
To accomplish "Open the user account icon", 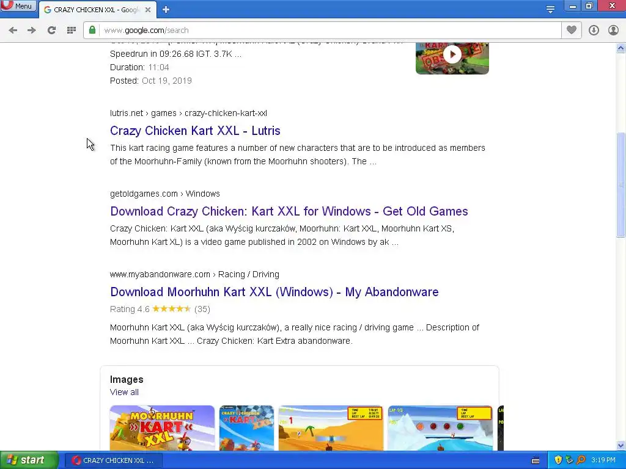I will 614,31.
